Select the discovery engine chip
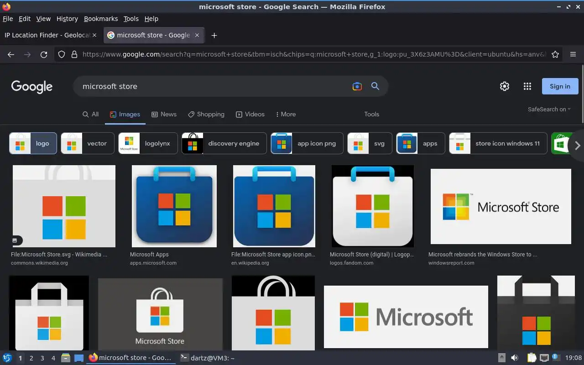 click(224, 143)
